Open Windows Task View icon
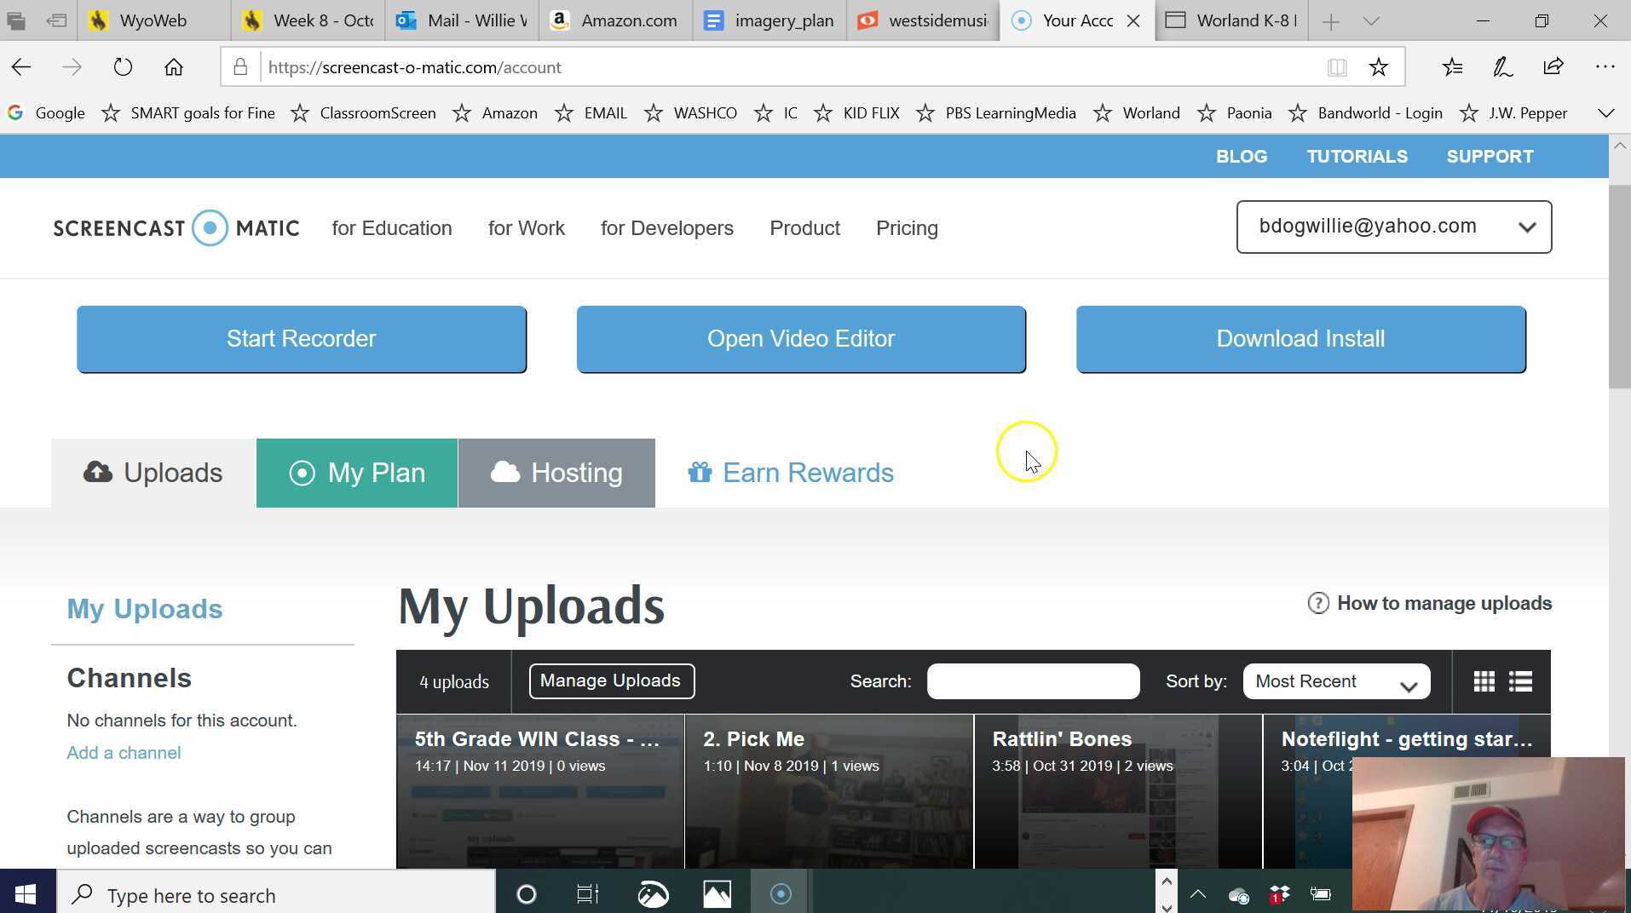 pos(588,894)
